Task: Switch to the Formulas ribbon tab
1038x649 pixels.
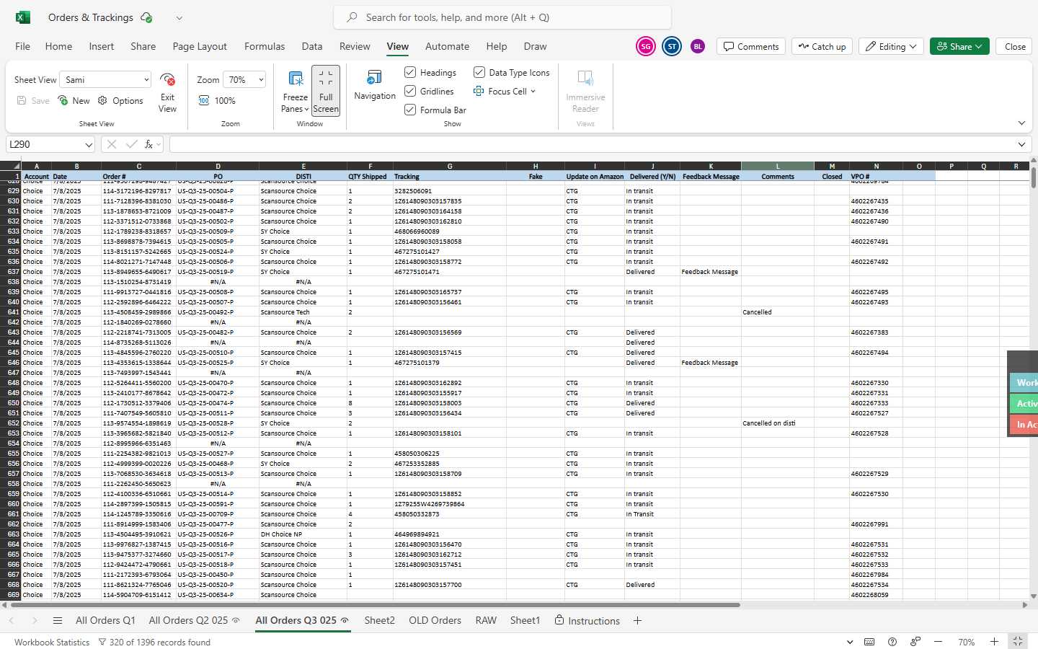Action: click(265, 46)
